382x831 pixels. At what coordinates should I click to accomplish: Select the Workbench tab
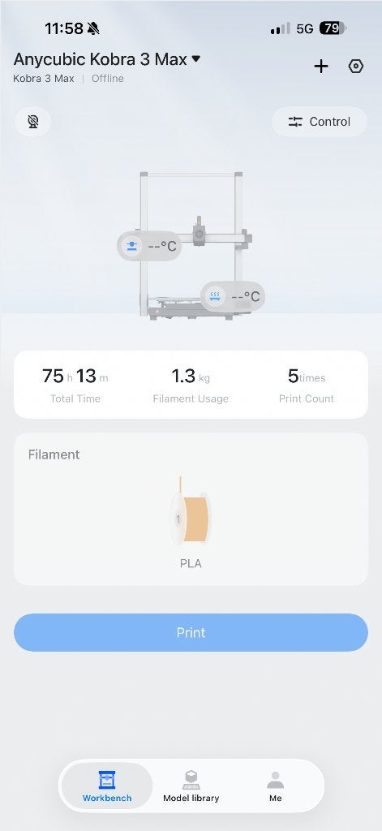click(x=107, y=786)
